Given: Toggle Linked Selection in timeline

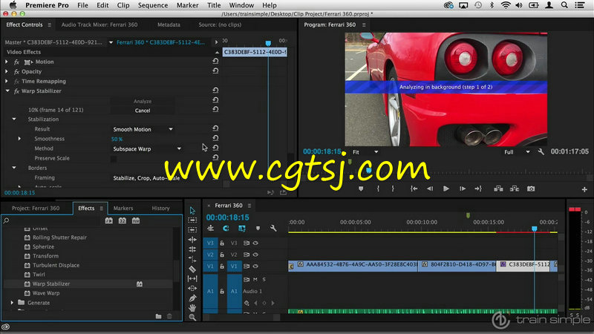Looking at the screenshot, I should [x=242, y=229].
